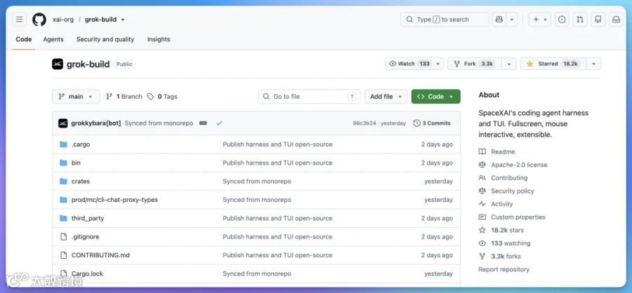Open the hamburger navigation menu
This screenshot has height=293, width=632.
tap(20, 20)
